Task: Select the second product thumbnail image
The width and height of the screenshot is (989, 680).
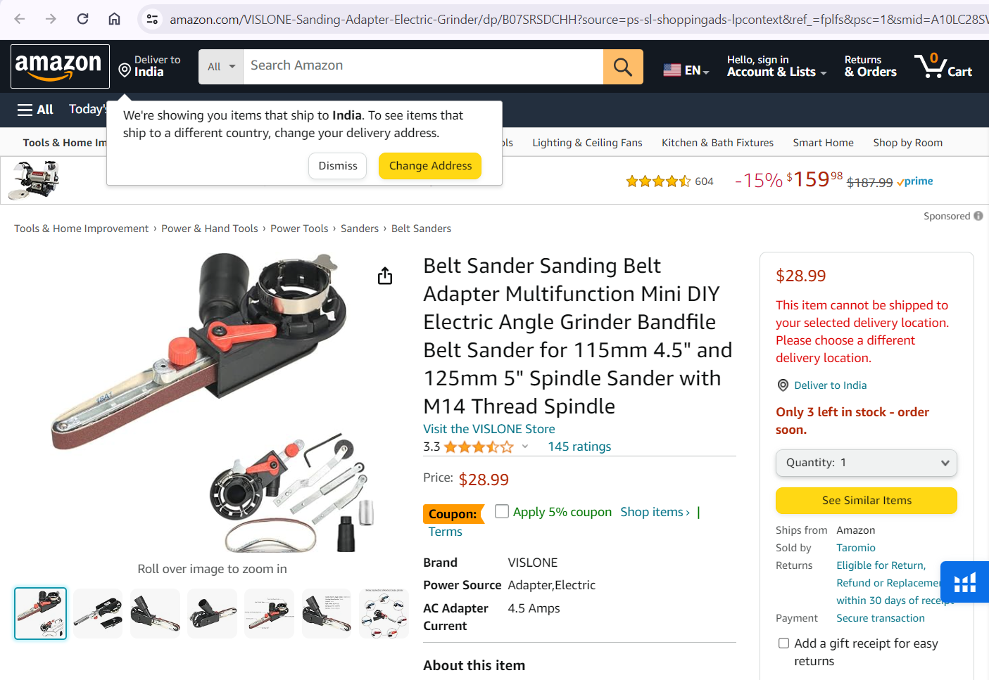Action: coord(98,613)
